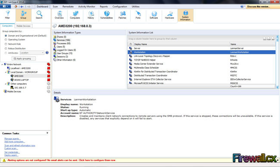Click the back arrow in title toolbar
The height and width of the screenshot is (167, 280).
tap(22, 6)
